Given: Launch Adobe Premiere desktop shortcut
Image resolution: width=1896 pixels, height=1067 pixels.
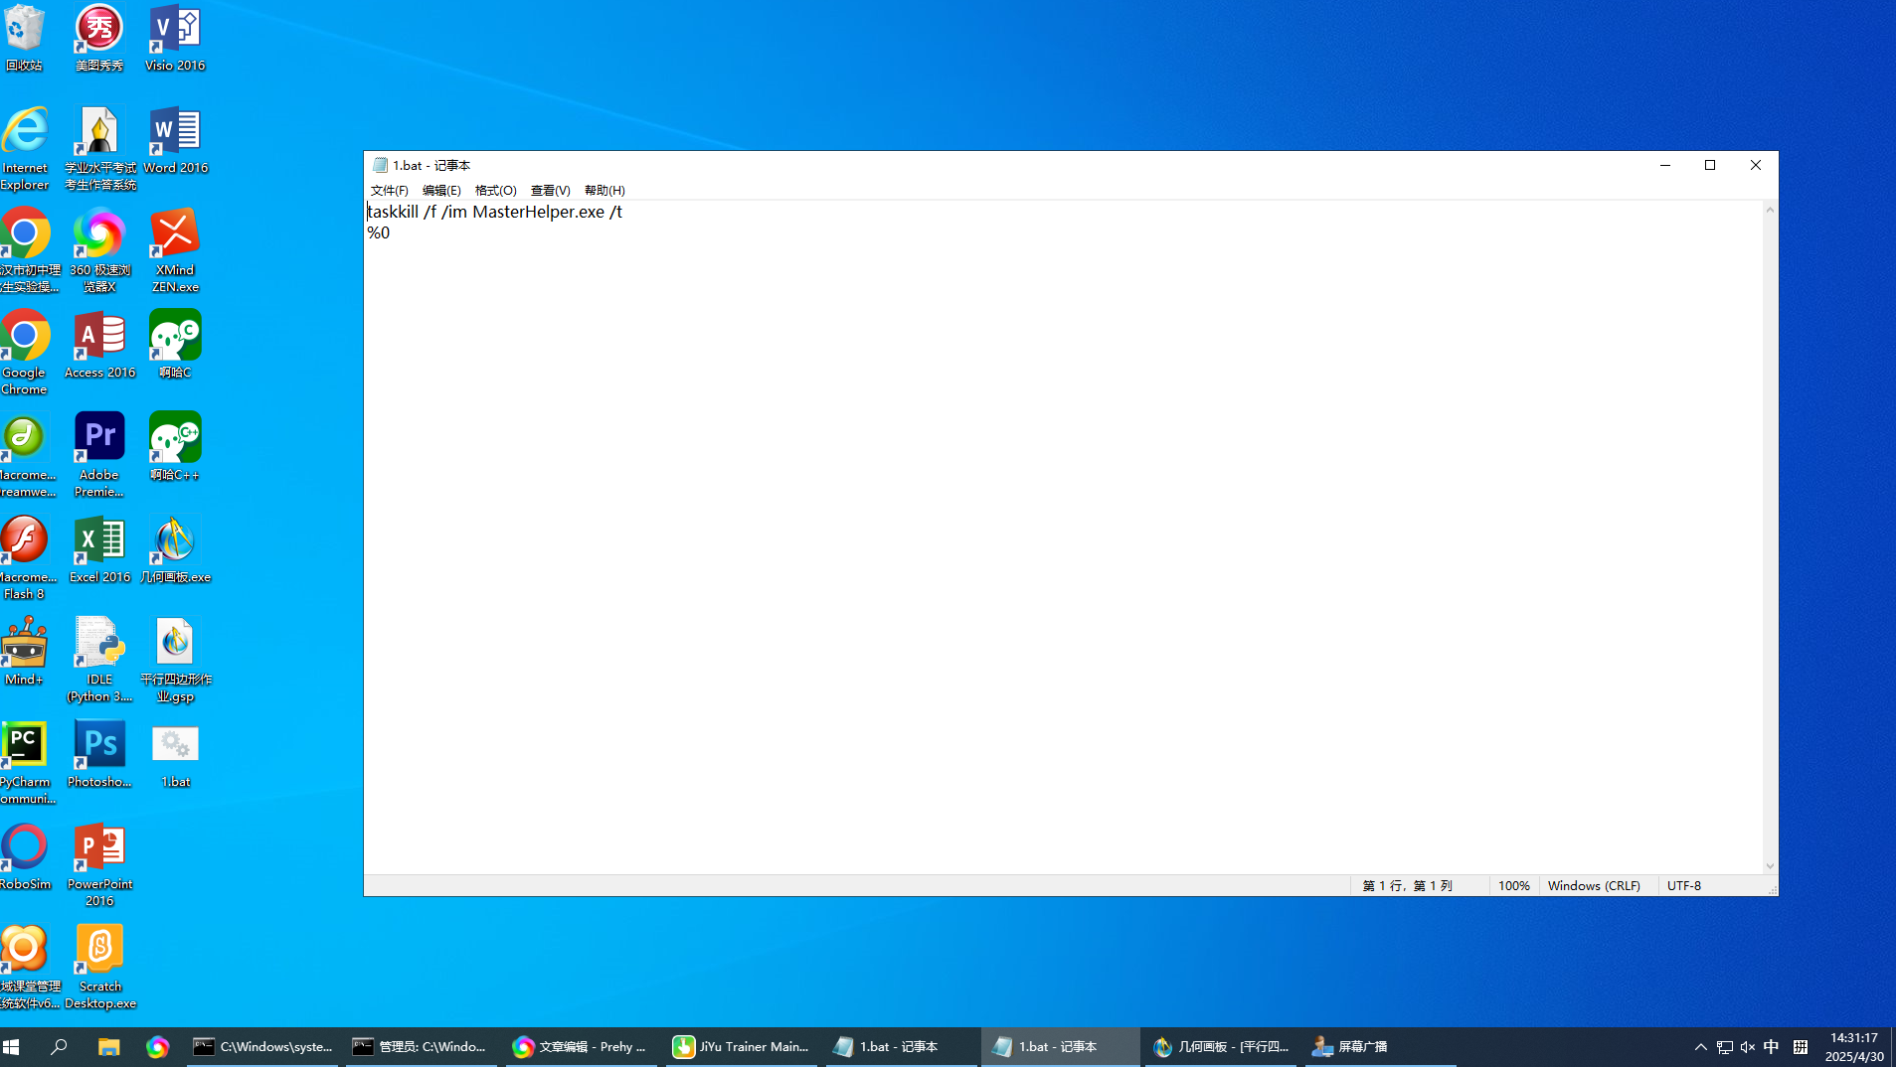Looking at the screenshot, I should tap(99, 455).
